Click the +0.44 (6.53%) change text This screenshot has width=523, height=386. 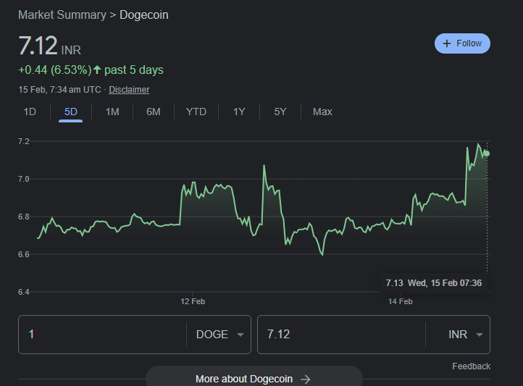(55, 70)
